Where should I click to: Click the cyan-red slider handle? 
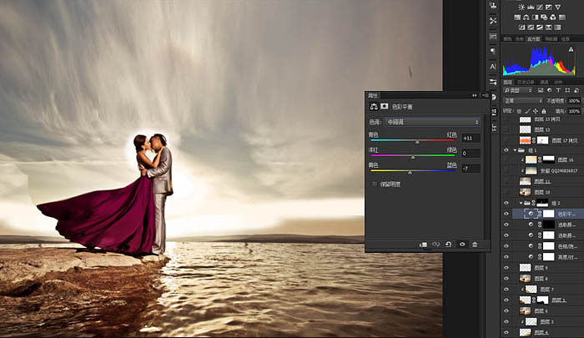417,142
